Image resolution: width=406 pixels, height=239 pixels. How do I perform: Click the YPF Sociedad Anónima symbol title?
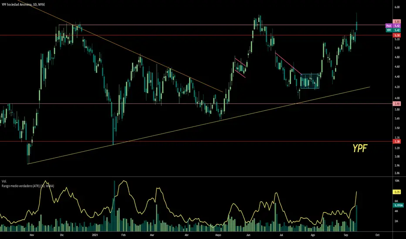(23, 4)
